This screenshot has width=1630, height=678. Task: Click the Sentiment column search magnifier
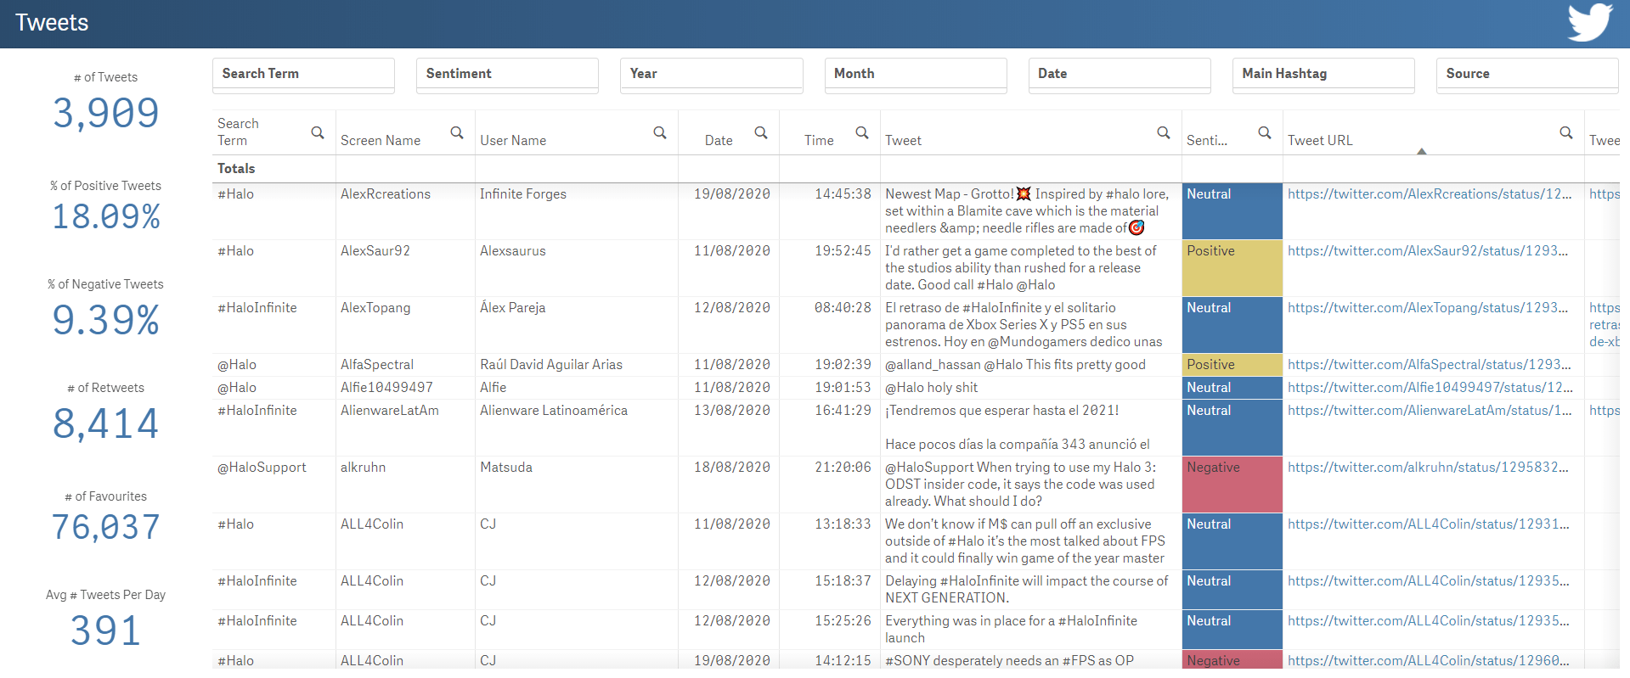pyautogui.click(x=1265, y=132)
